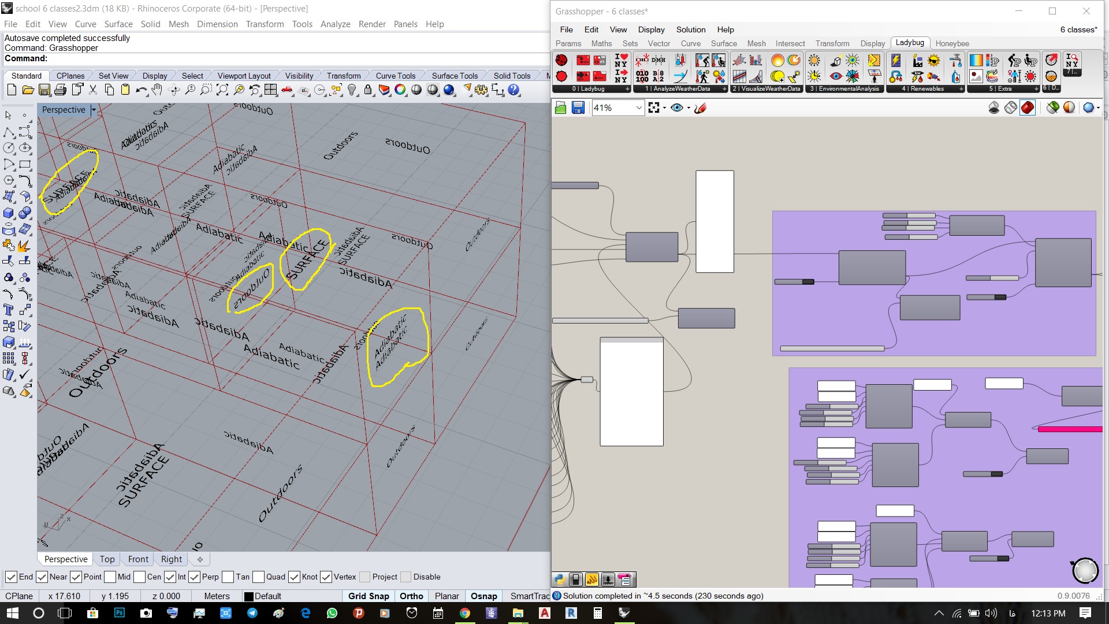This screenshot has height=624, width=1109.
Task: Click the Rhino Help question mark icon
Action: (x=513, y=90)
